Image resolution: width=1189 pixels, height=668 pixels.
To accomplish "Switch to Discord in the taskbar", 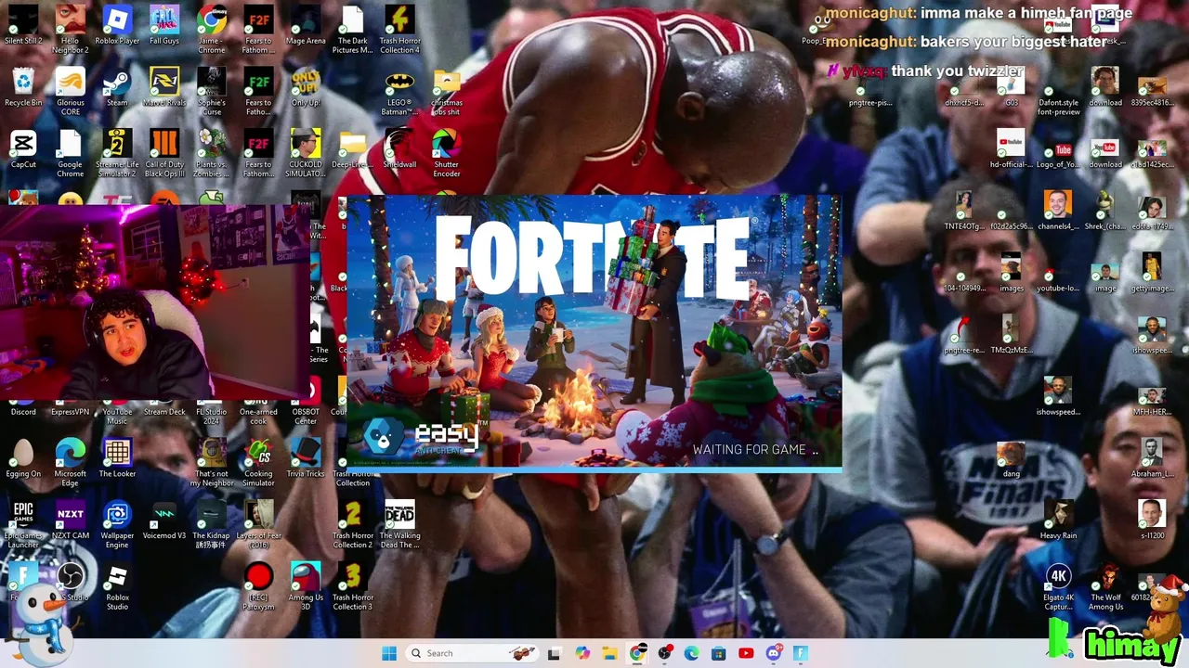I will 774,653.
